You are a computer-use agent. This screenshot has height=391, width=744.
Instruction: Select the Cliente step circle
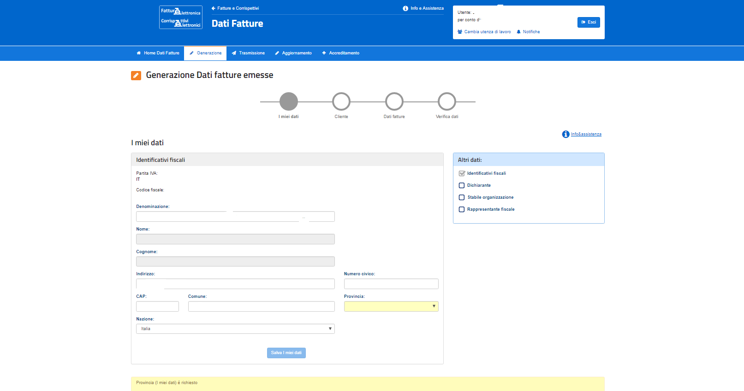(x=341, y=101)
